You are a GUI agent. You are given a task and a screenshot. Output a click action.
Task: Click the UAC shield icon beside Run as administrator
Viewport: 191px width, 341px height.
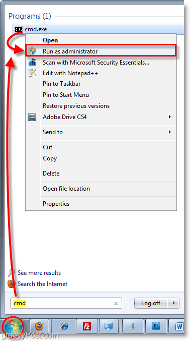(32, 51)
